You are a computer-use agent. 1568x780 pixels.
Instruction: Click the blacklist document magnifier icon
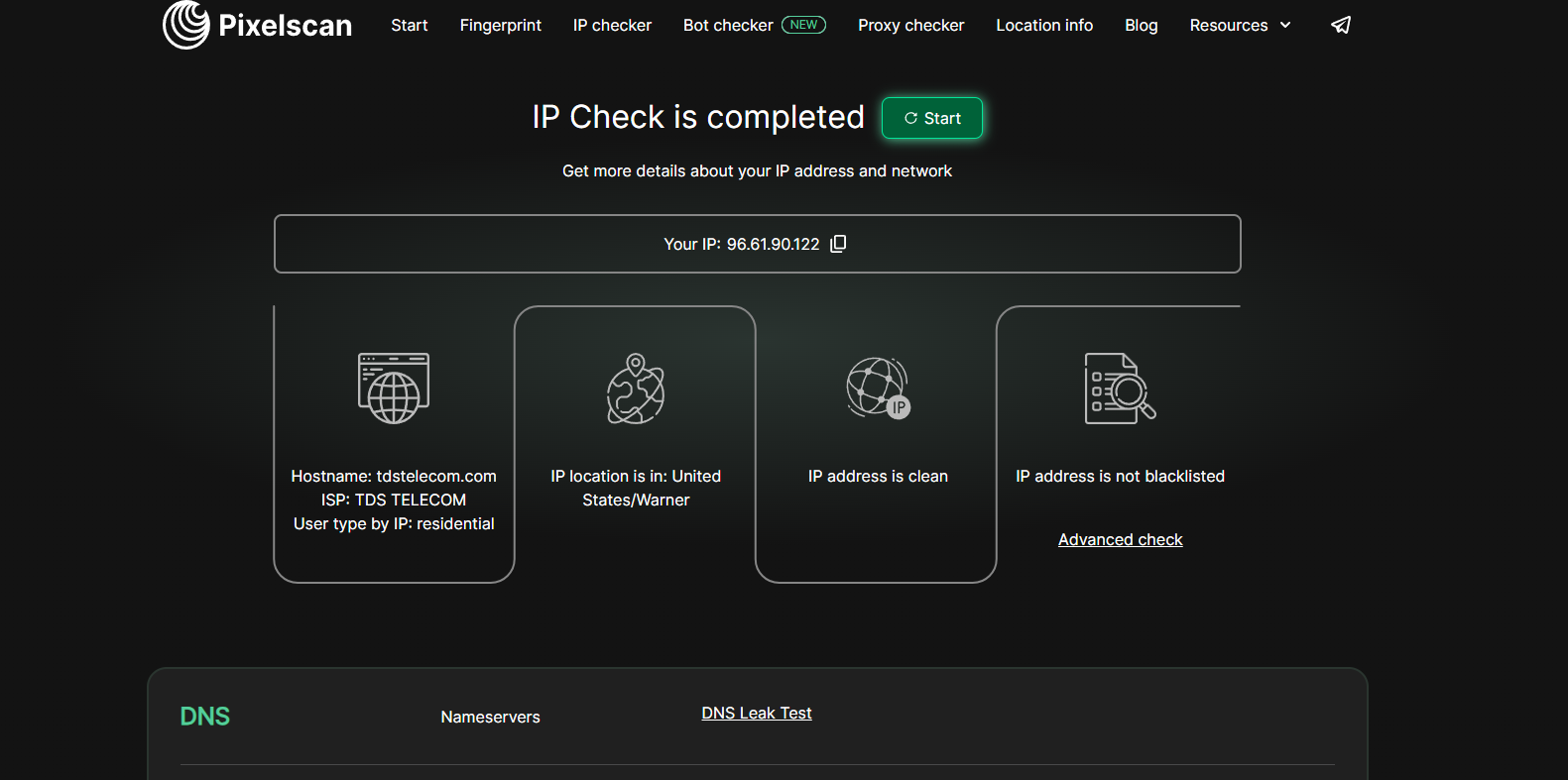[1120, 389]
